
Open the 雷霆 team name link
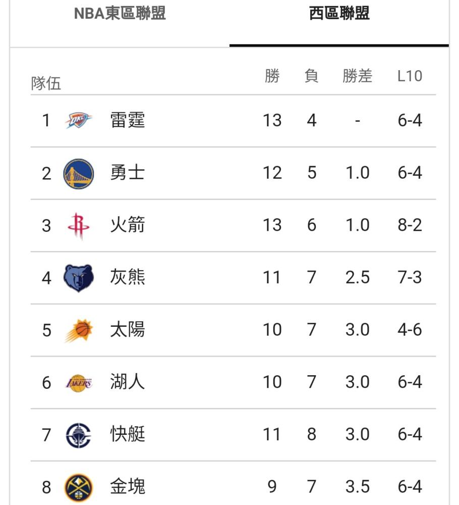128,120
